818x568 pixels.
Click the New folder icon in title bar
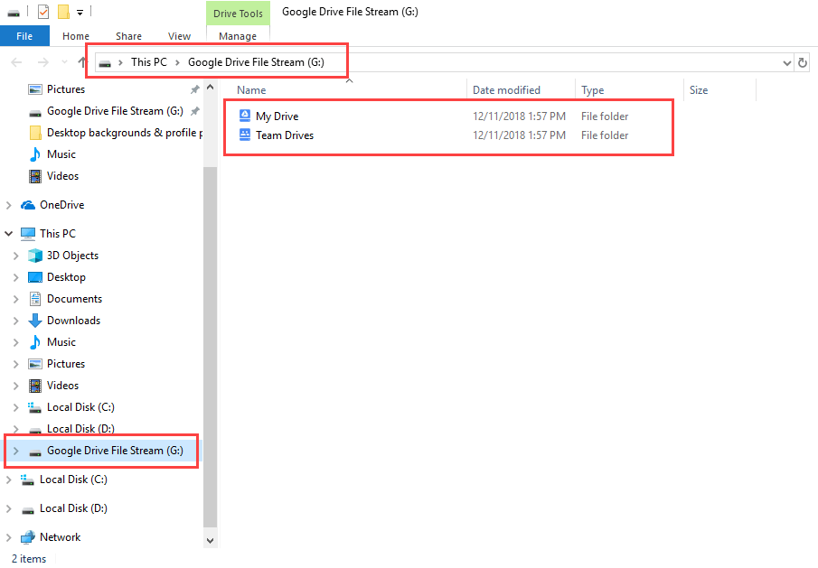pos(63,12)
